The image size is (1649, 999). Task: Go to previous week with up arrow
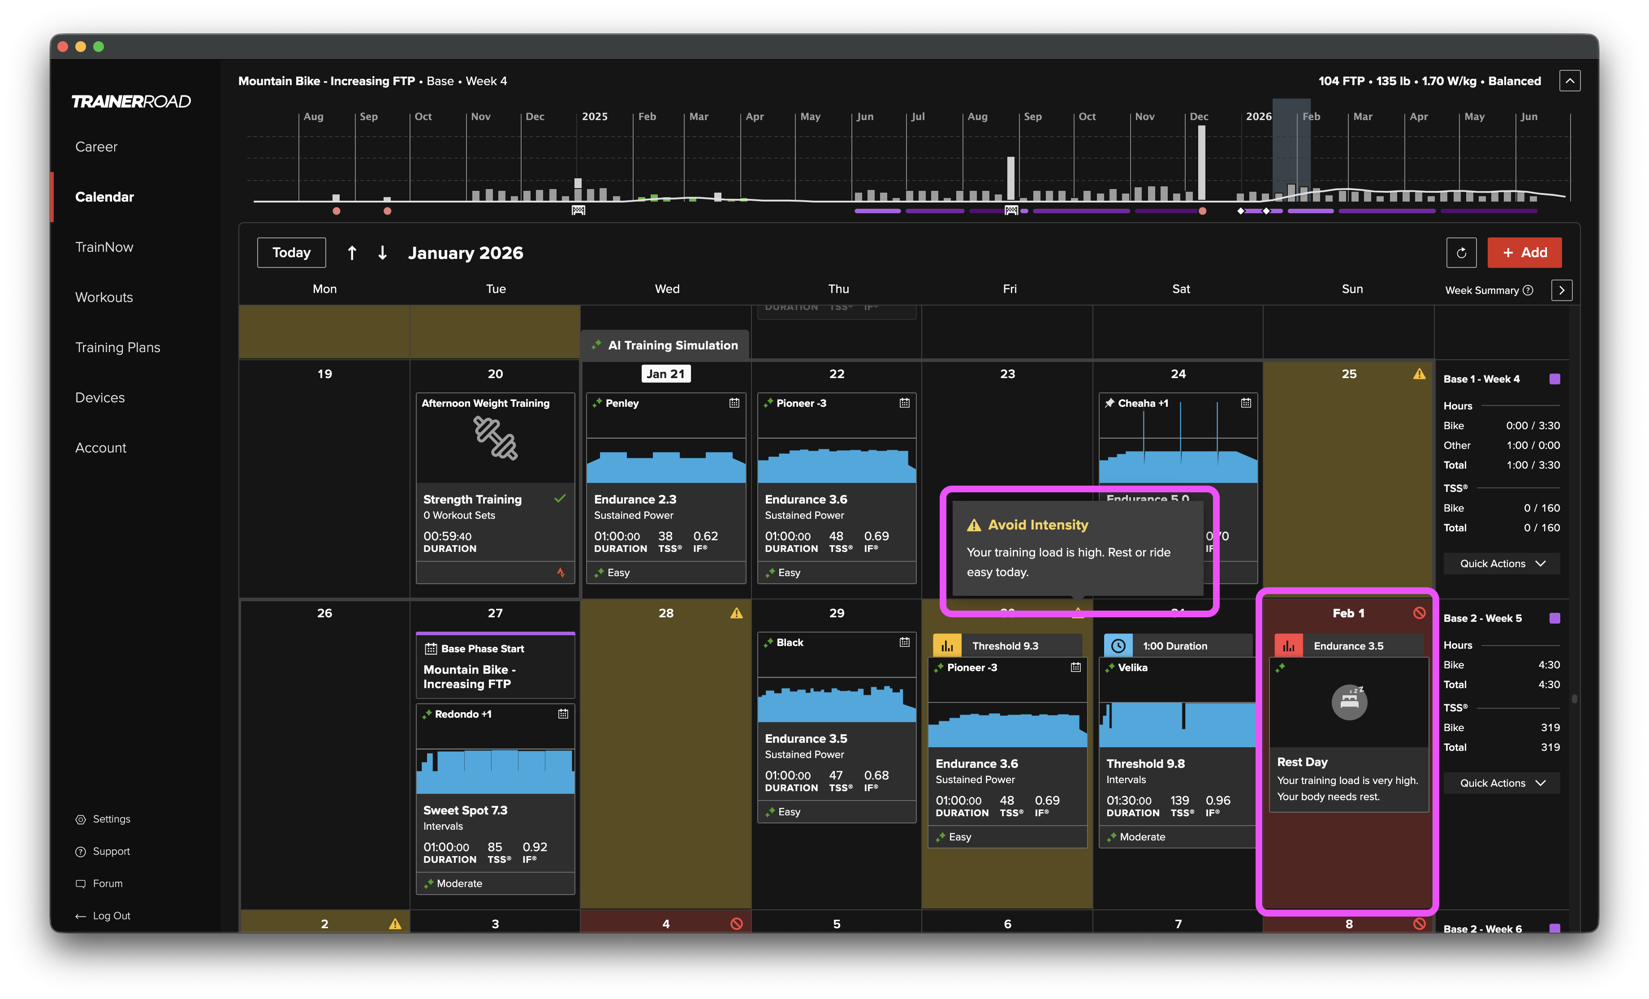coord(352,253)
